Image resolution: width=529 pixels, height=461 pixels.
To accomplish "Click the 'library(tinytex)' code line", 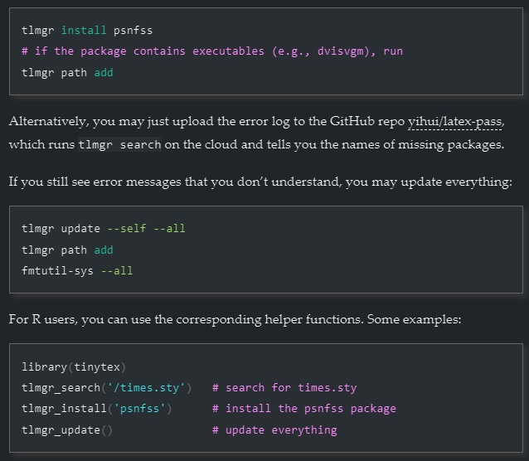I will point(72,366).
